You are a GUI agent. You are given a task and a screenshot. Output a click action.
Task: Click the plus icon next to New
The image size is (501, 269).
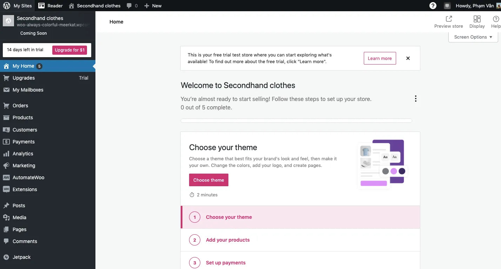click(147, 6)
